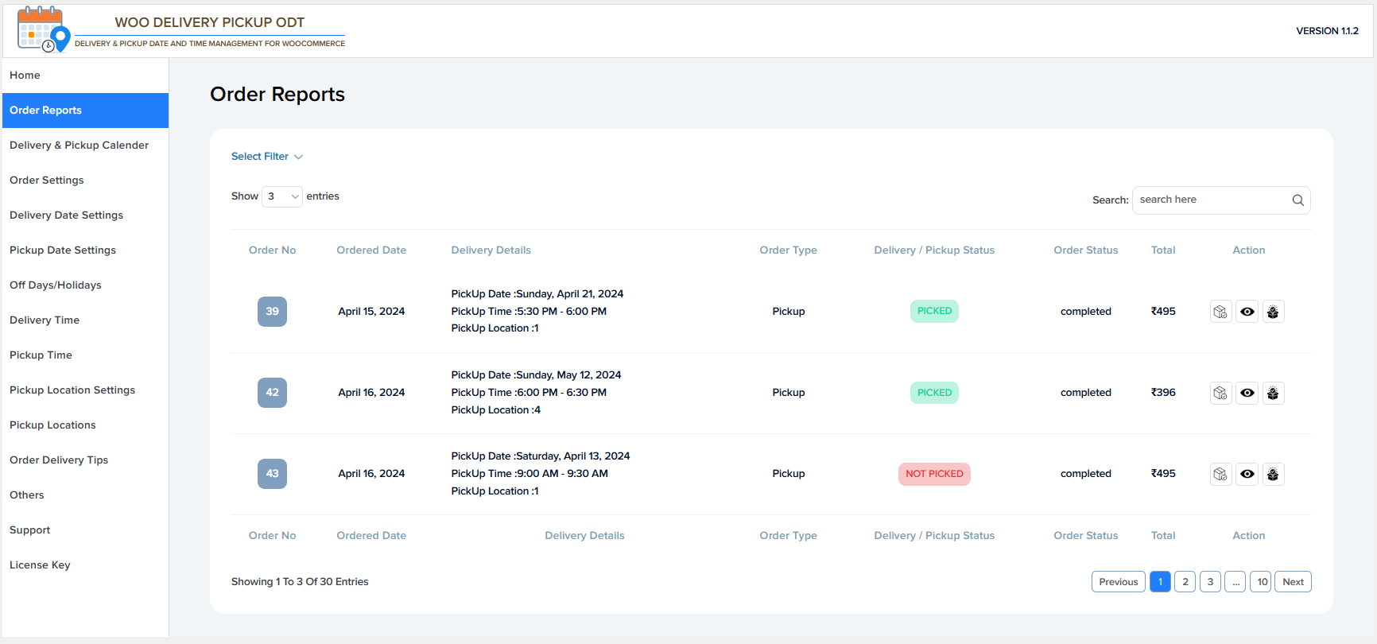The height and width of the screenshot is (644, 1377).
Task: View order 39 details via eye icon
Action: coord(1247,312)
